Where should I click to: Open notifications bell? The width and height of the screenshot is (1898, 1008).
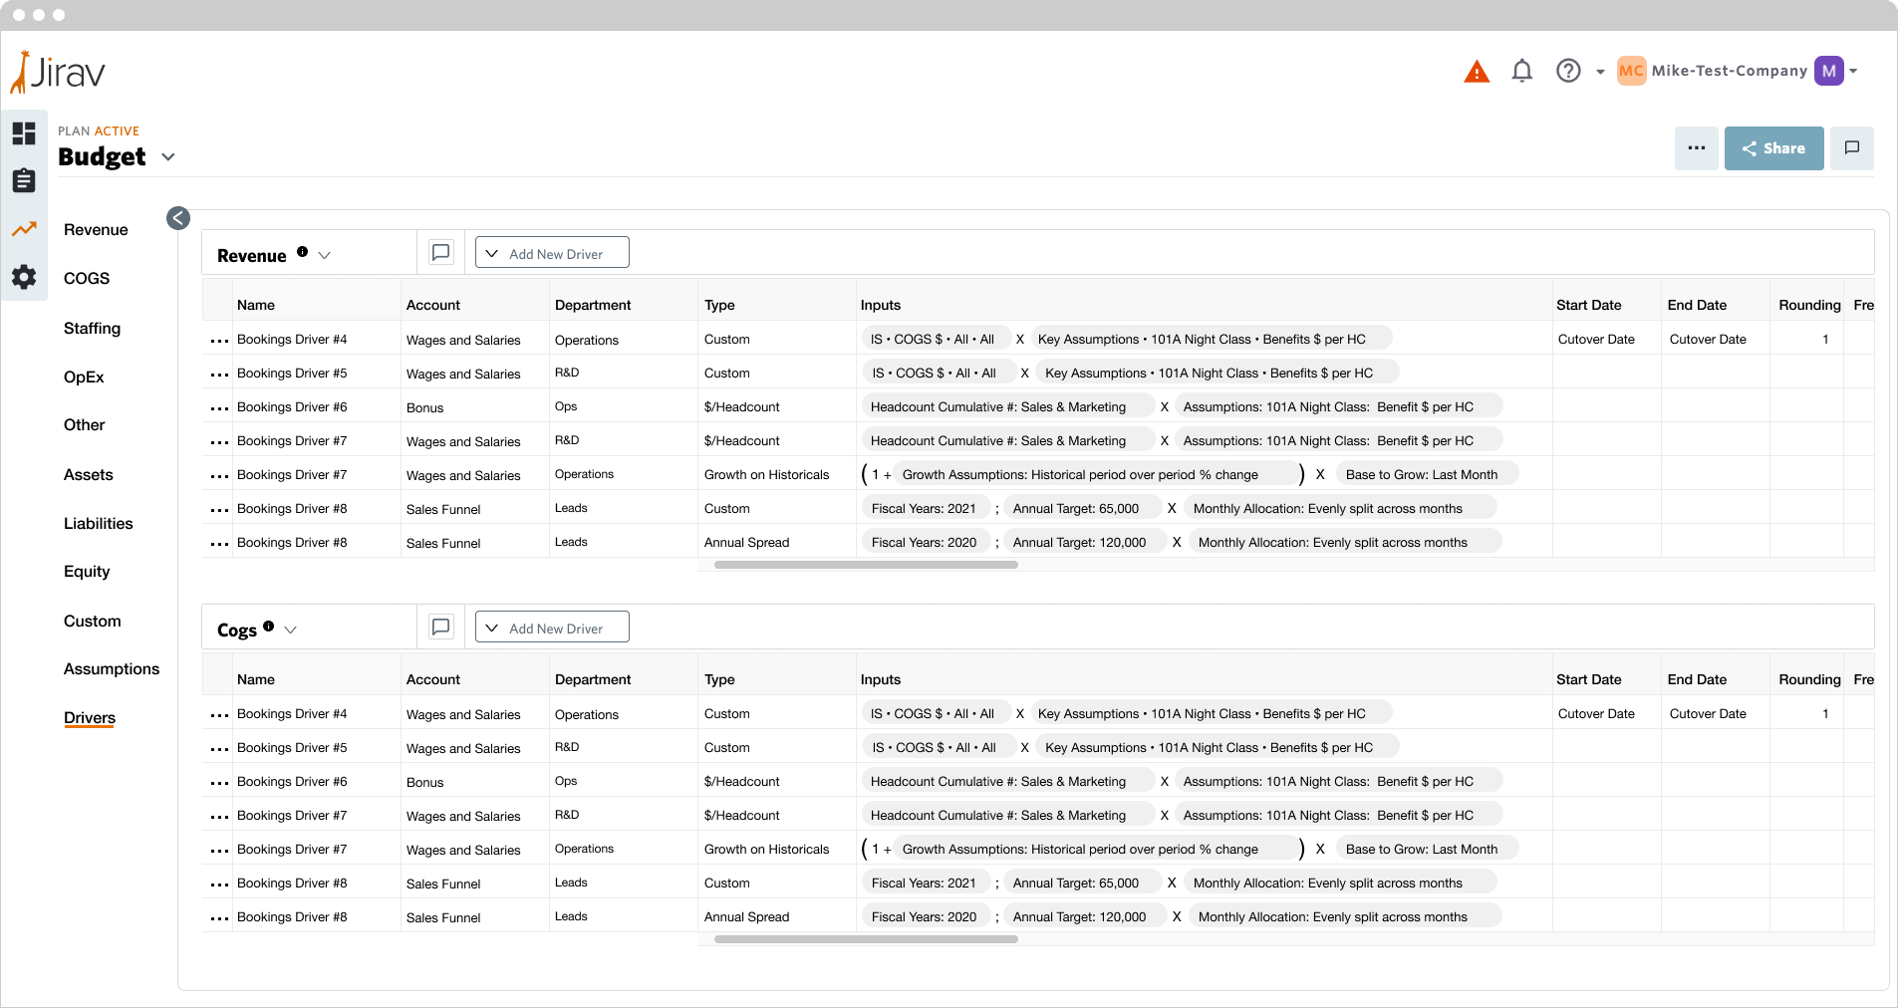(1521, 71)
